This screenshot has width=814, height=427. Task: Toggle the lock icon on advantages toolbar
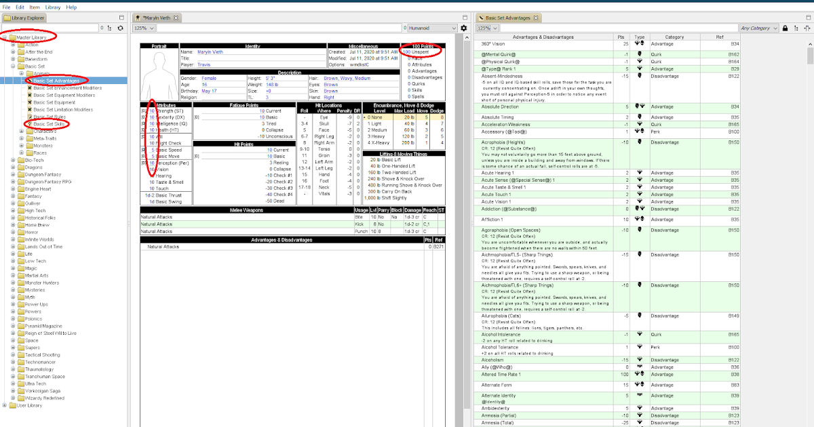[785, 29]
